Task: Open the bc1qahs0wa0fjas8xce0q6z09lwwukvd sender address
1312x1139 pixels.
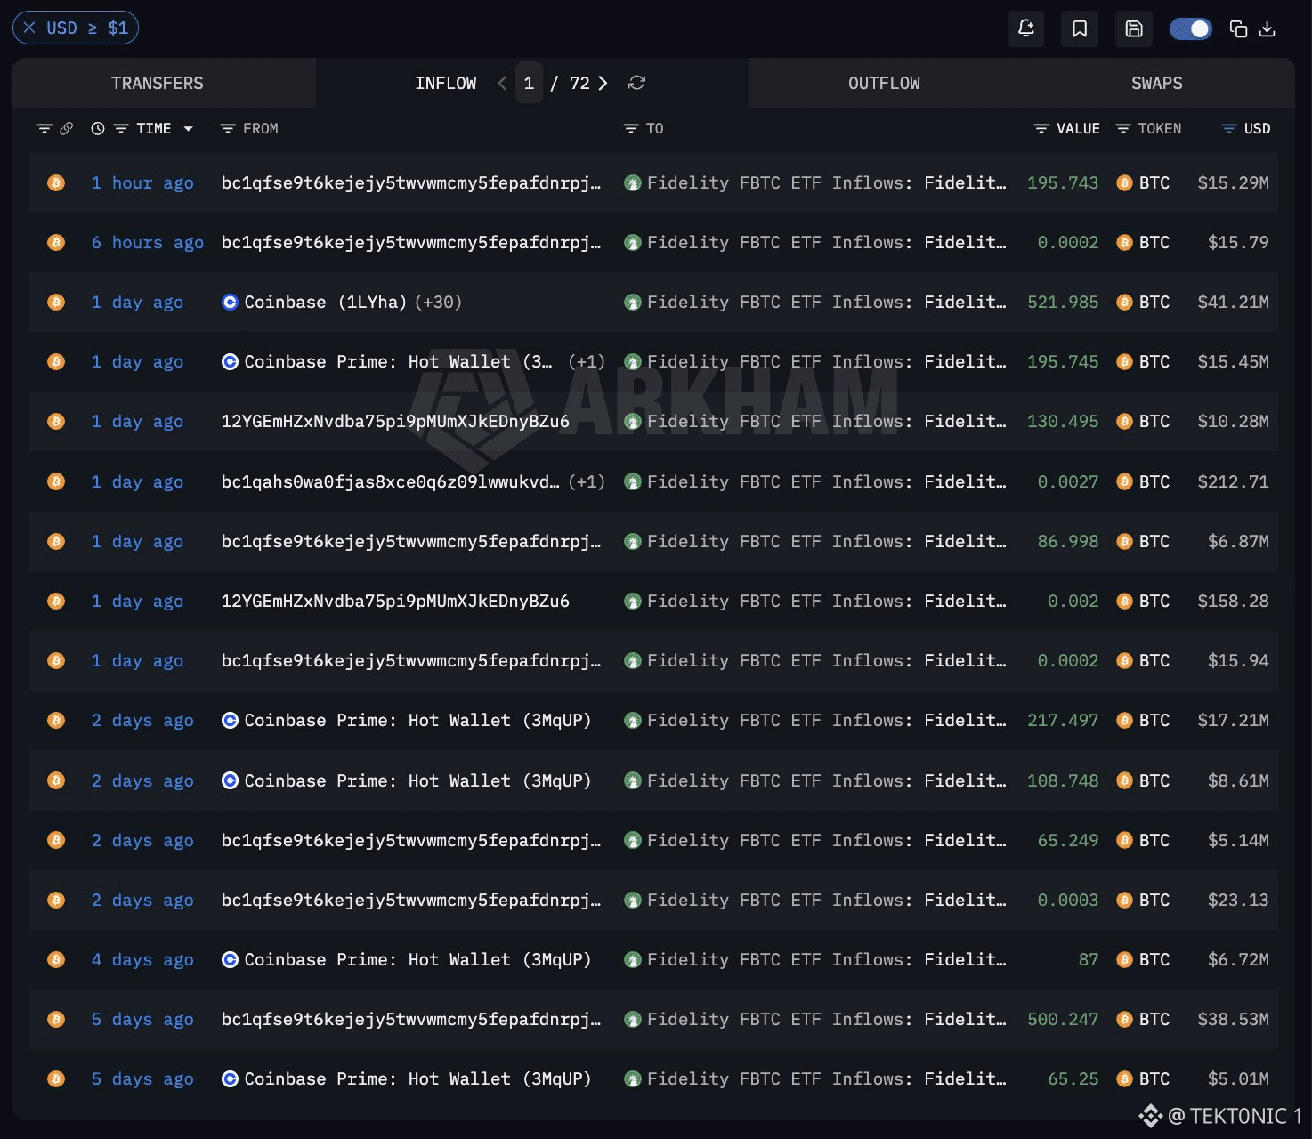Action: pyautogui.click(x=391, y=481)
